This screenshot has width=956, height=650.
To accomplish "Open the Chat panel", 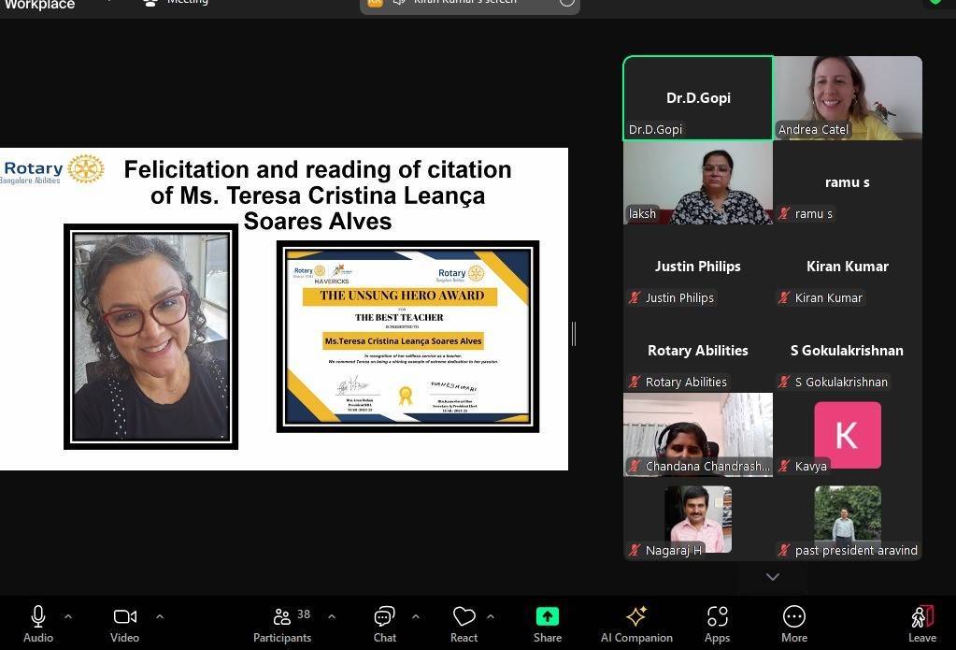I will [x=384, y=617].
